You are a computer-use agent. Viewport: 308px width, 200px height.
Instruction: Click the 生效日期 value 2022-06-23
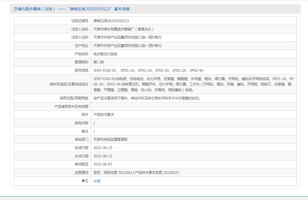(x=103, y=156)
